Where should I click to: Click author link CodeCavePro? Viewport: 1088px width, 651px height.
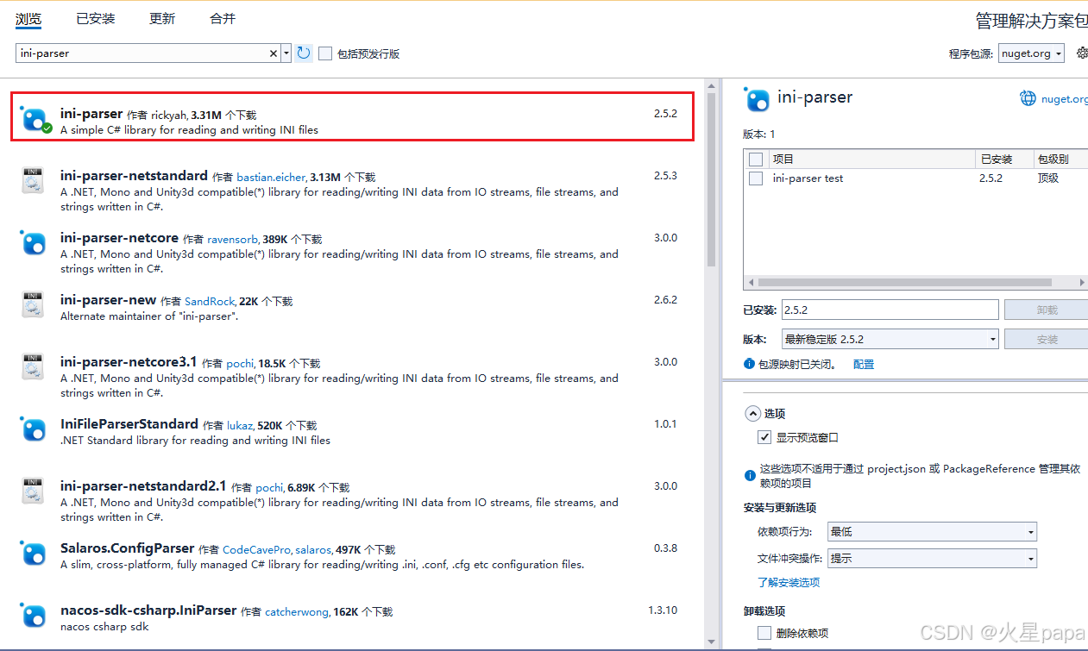click(257, 550)
